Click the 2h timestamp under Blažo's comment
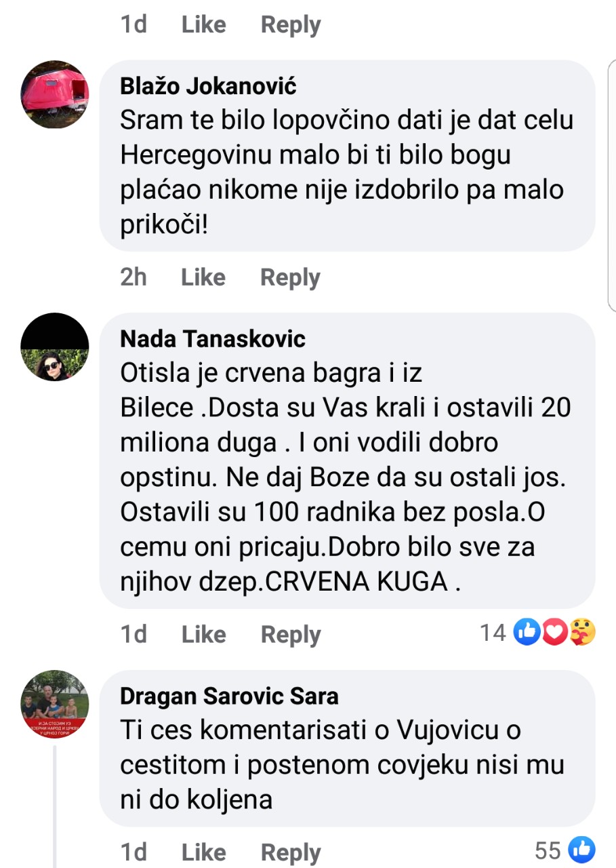This screenshot has height=868, width=616. [x=134, y=277]
